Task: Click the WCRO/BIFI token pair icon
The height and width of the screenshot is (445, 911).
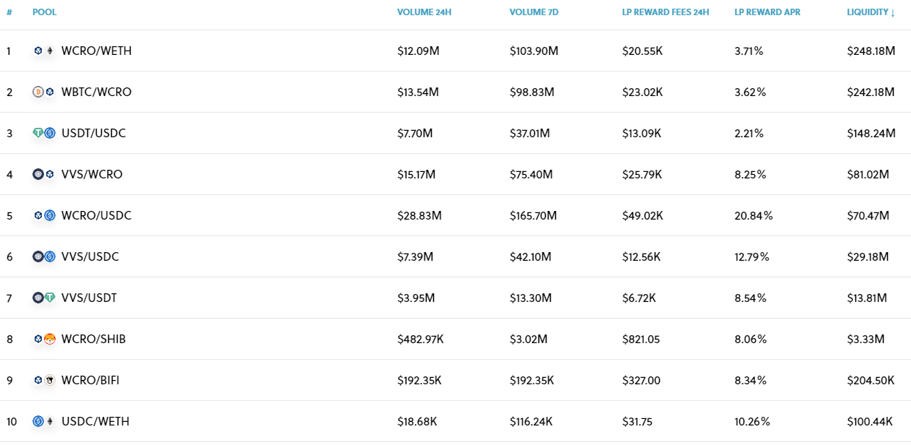Action: [x=44, y=380]
